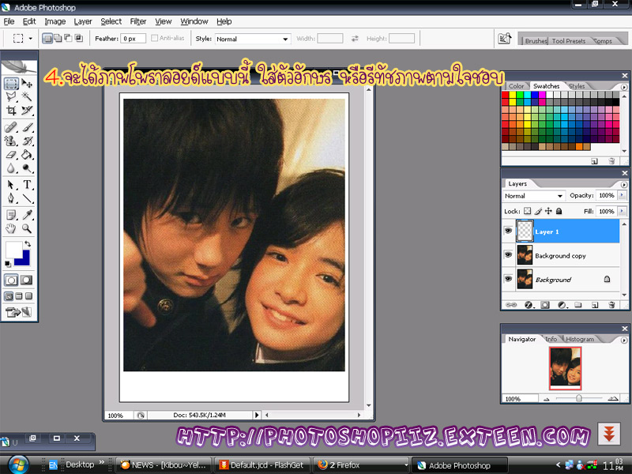Select the Dodge tool
632x474 pixels.
click(27, 168)
